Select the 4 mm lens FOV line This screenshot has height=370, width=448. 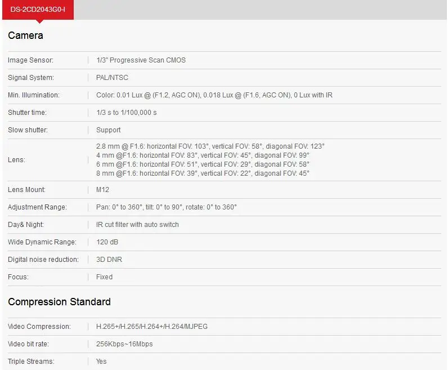point(203,155)
